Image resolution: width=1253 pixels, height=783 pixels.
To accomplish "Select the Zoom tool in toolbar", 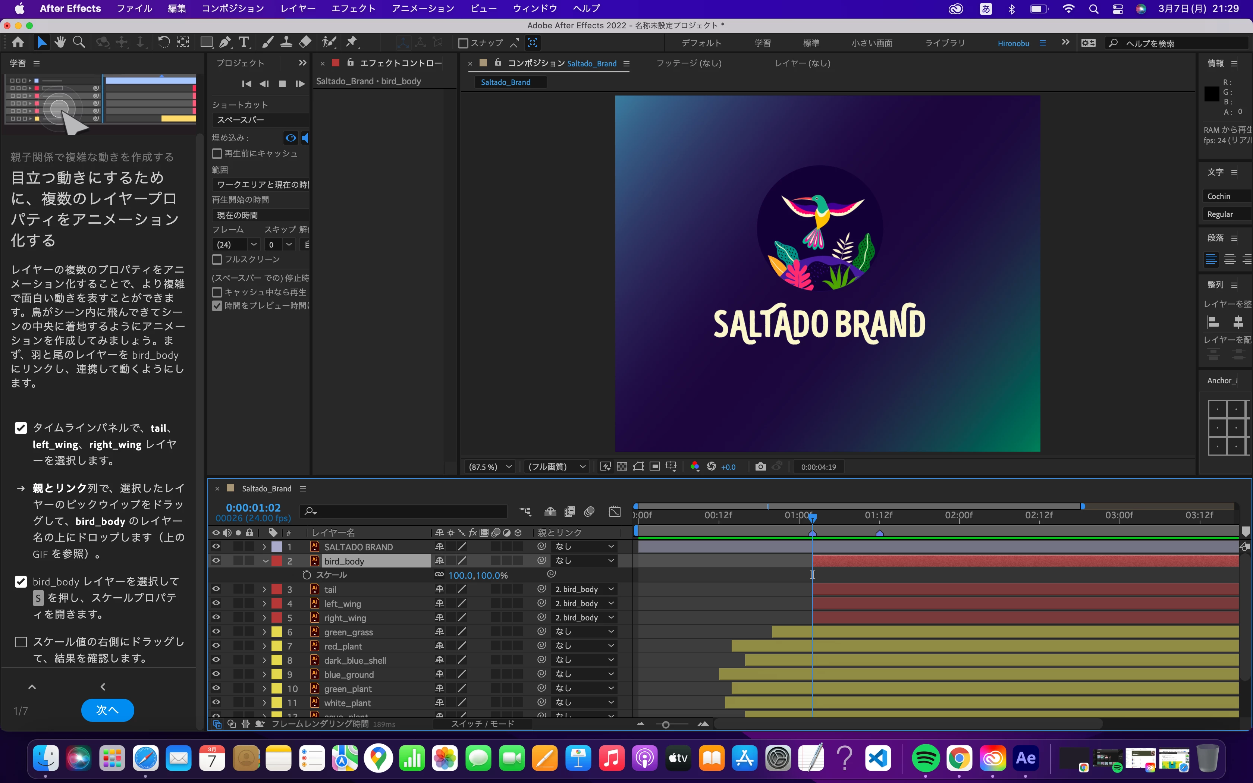I will click(79, 43).
